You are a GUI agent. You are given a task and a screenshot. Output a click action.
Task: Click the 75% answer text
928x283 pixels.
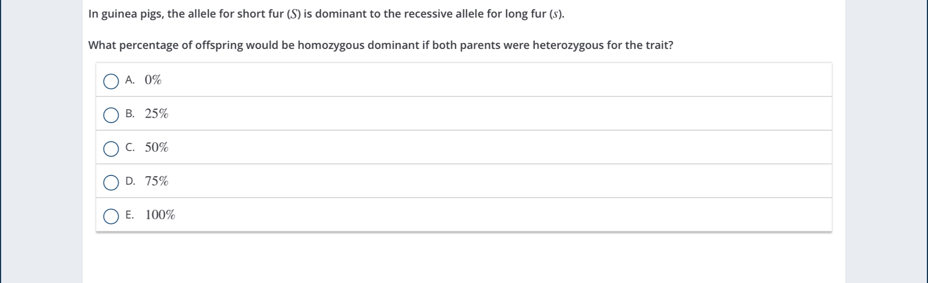coord(156,181)
